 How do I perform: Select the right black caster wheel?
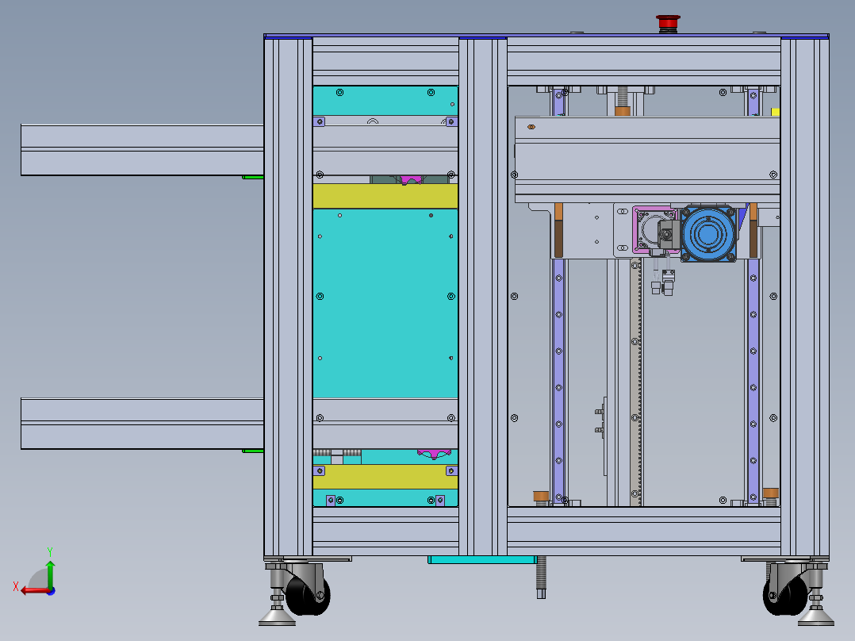pyautogui.click(x=785, y=595)
